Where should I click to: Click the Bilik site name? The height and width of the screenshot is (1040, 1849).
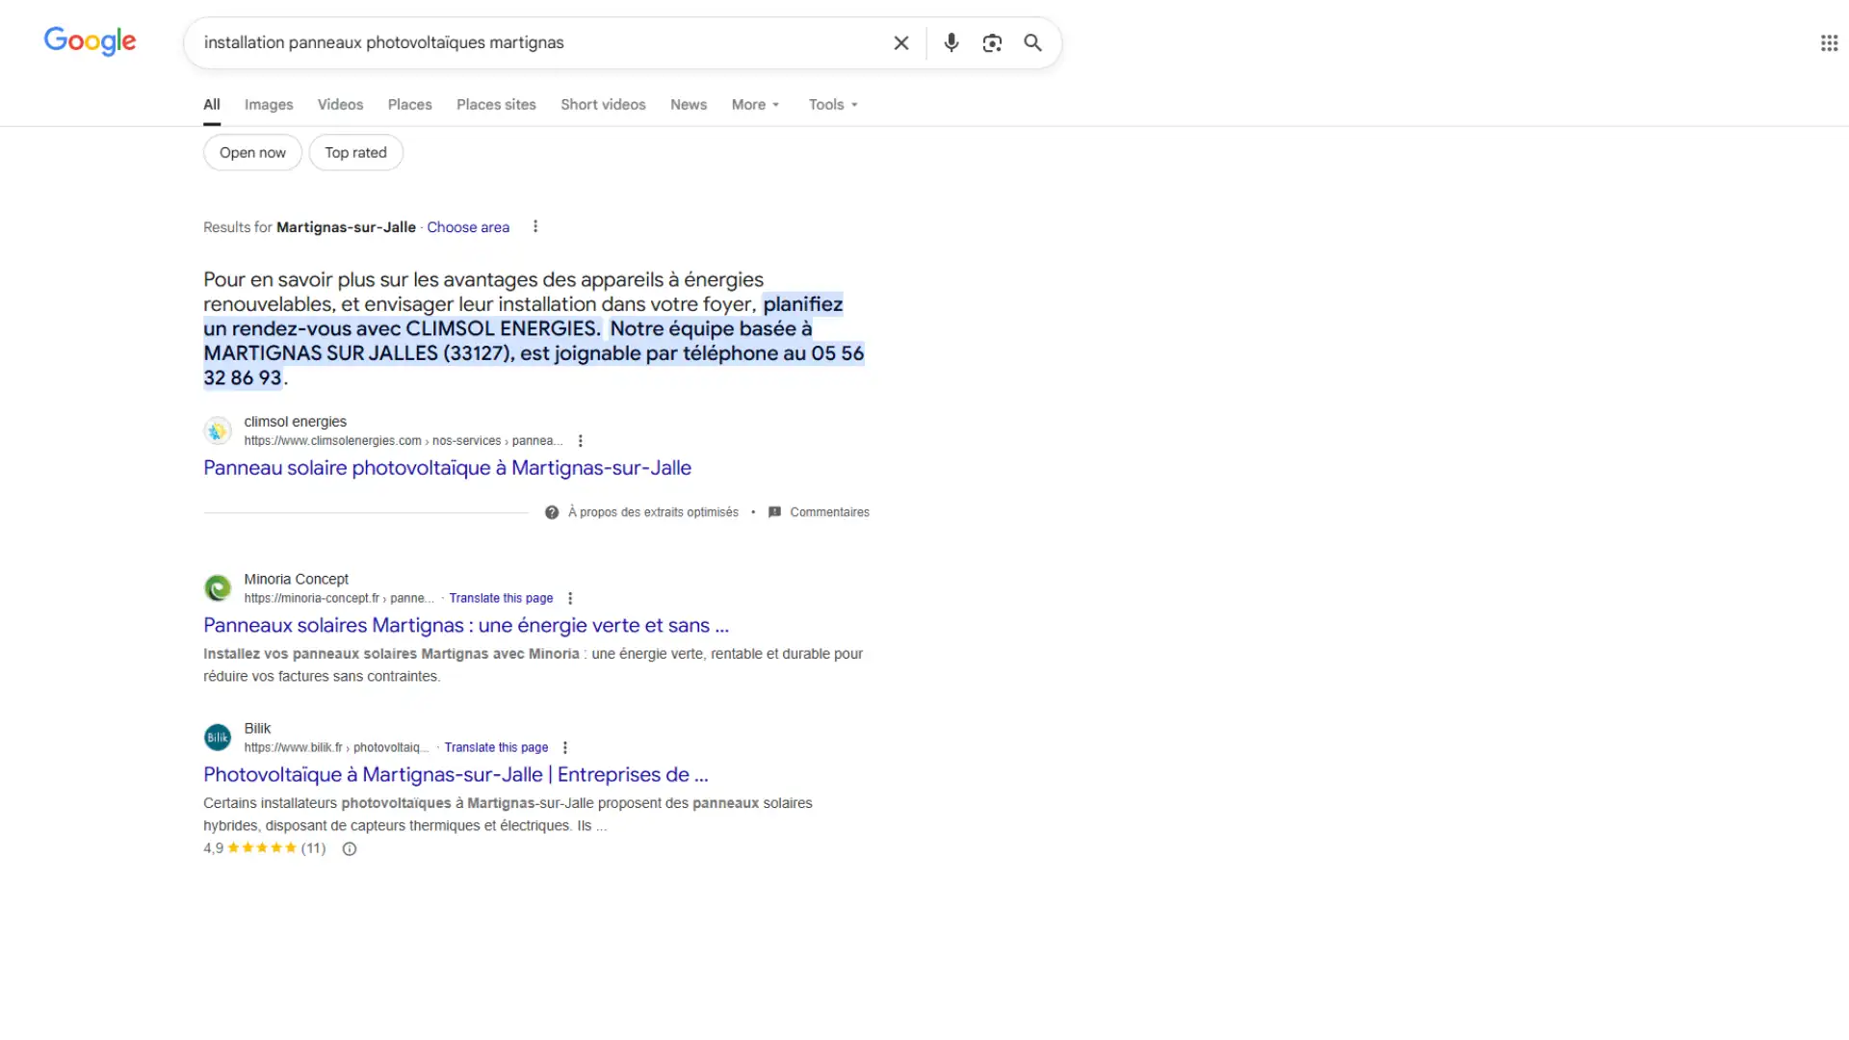[x=257, y=729]
